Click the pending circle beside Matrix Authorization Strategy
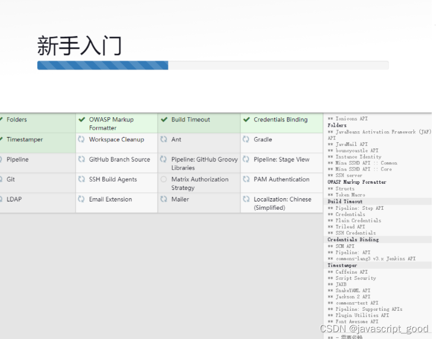Image resolution: width=436 pixels, height=339 pixels. (x=164, y=179)
